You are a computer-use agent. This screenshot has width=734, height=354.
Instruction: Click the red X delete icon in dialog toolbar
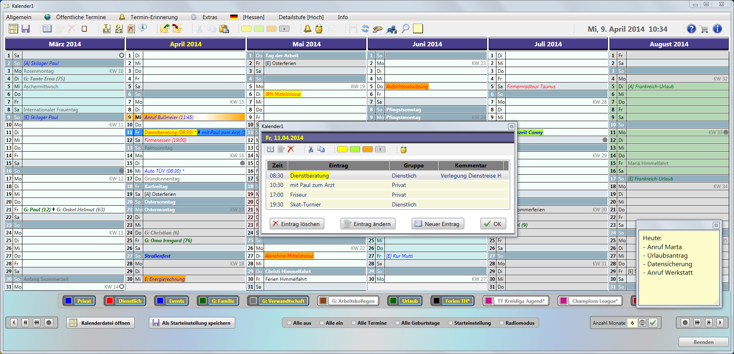[291, 150]
